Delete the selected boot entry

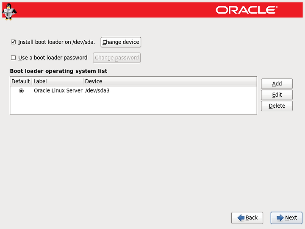(x=277, y=106)
